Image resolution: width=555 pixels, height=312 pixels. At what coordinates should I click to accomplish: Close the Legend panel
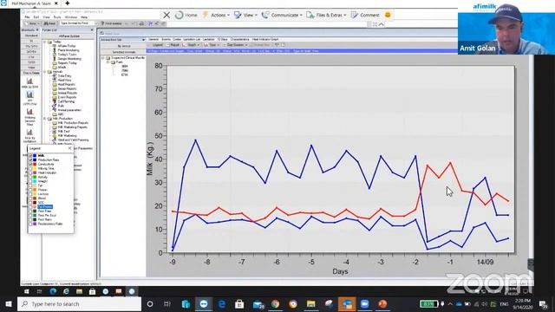(x=69, y=148)
